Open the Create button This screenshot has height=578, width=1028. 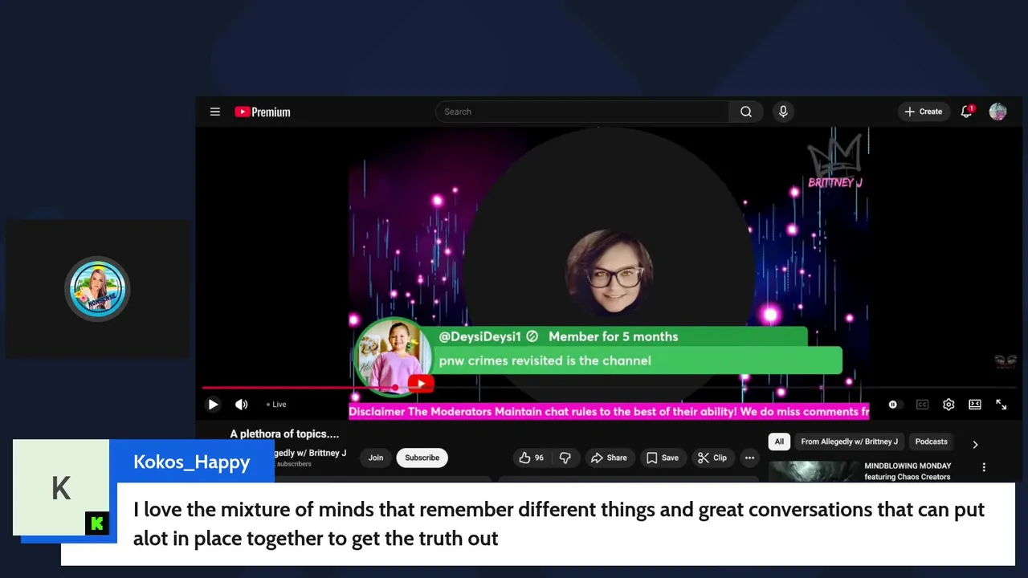tap(924, 112)
